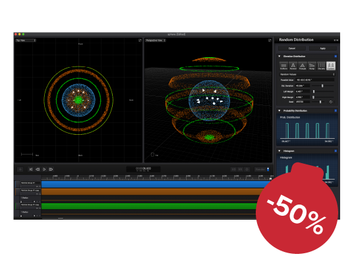The height and width of the screenshot is (271, 354).
Task: Open the Top View viewport dropdown
Action: click(26, 40)
